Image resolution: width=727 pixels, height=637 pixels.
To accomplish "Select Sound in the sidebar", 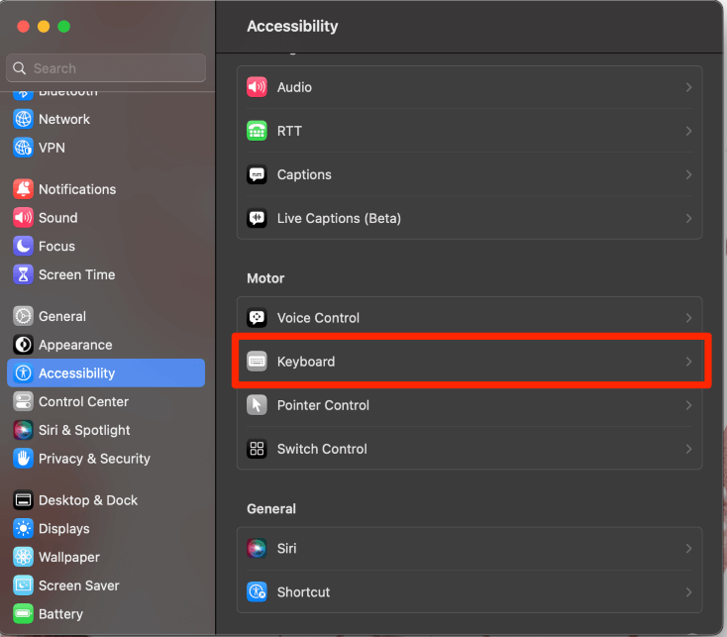I will 57,218.
